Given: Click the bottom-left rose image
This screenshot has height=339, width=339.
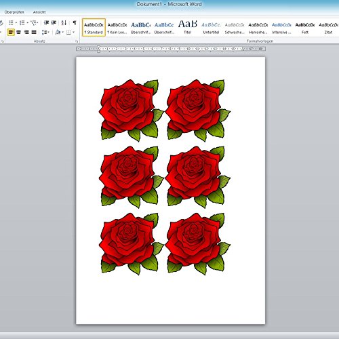Looking at the screenshot, I should (131, 243).
